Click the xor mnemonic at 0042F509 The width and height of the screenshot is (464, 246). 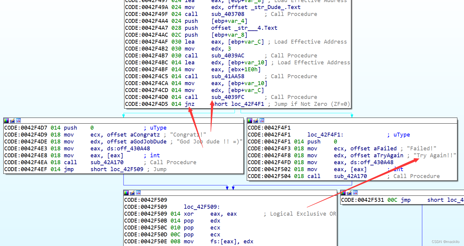[189, 214]
